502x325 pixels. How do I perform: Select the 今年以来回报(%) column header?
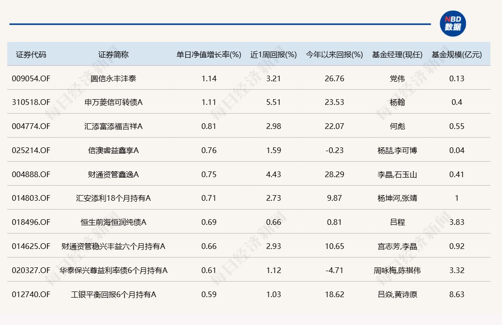click(334, 54)
